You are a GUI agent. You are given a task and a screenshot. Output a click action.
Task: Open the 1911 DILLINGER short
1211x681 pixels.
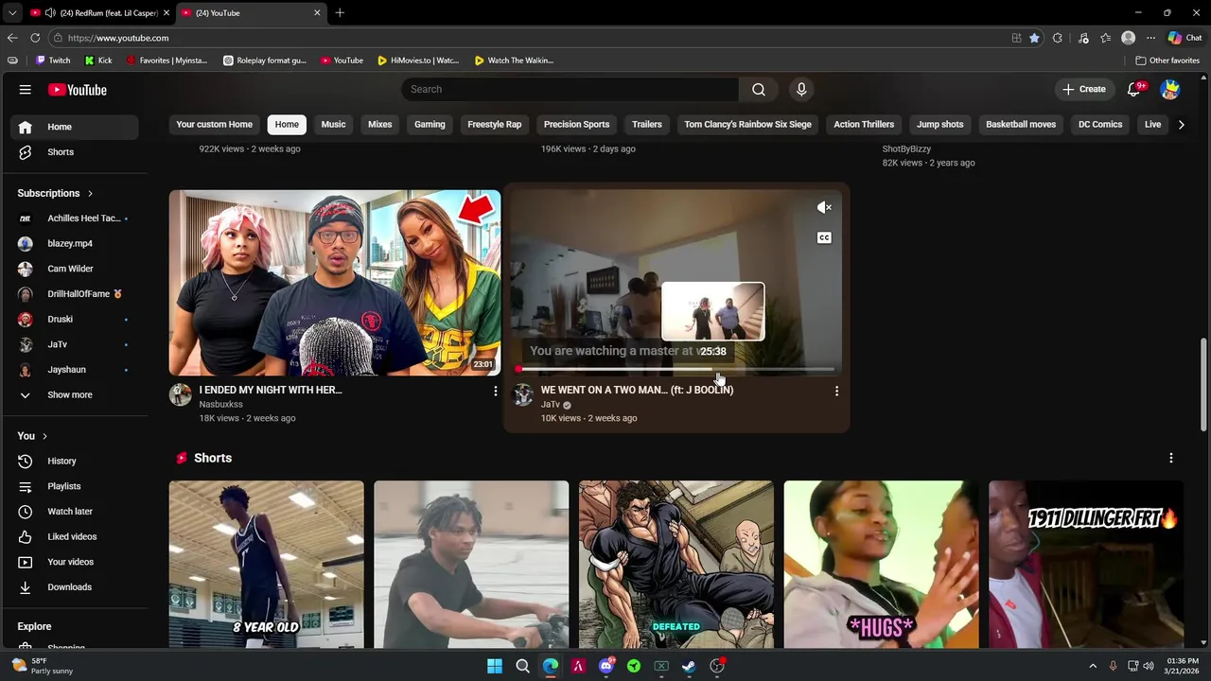1086,565
